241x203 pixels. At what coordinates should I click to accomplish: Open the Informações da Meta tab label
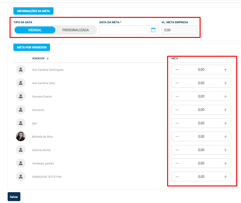pos(33,11)
